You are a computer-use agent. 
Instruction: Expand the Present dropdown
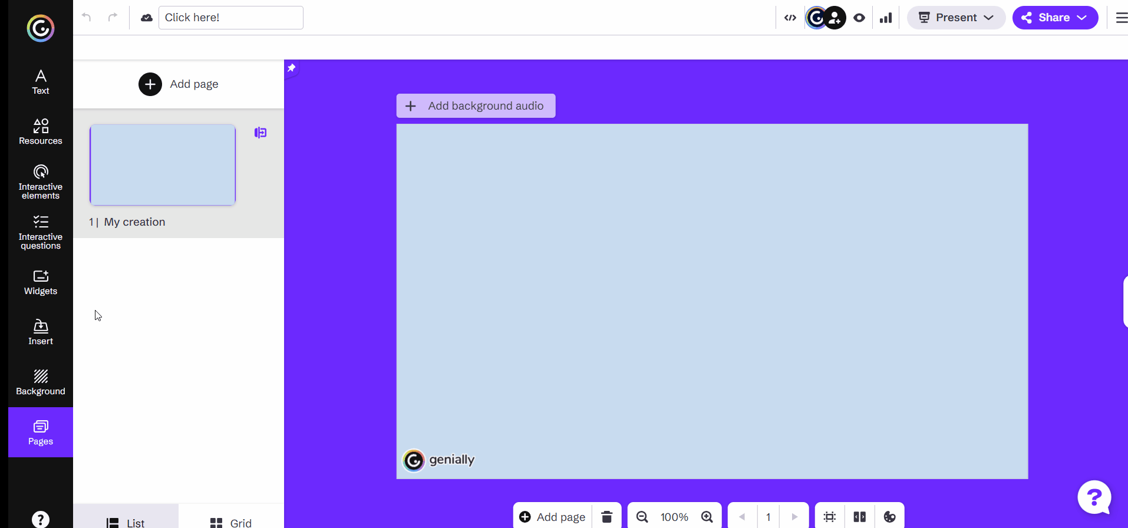coord(956,18)
